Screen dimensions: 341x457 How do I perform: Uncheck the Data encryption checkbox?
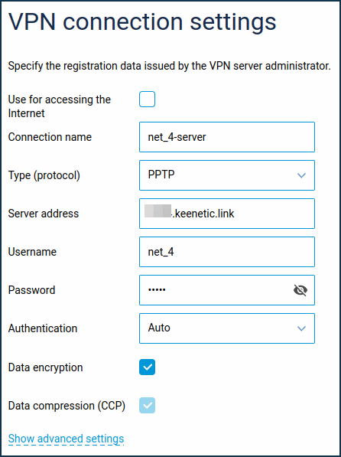(147, 367)
